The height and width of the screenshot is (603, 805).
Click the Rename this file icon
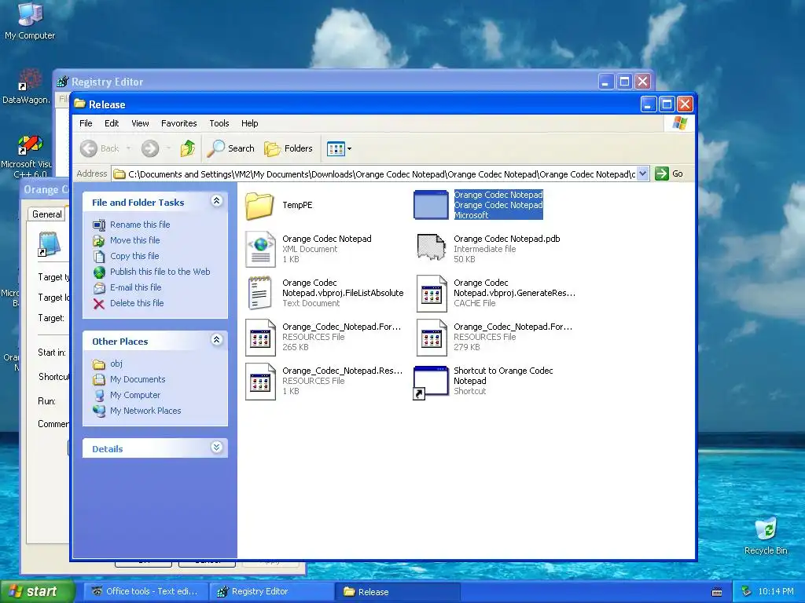99,225
